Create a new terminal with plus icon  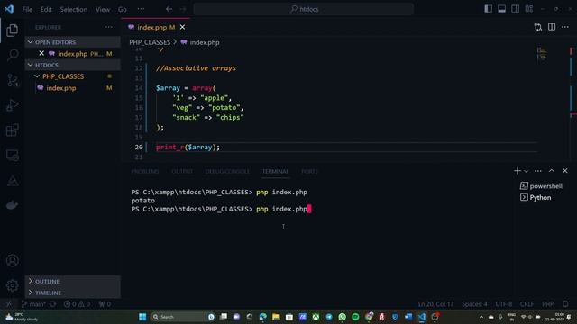(x=517, y=171)
